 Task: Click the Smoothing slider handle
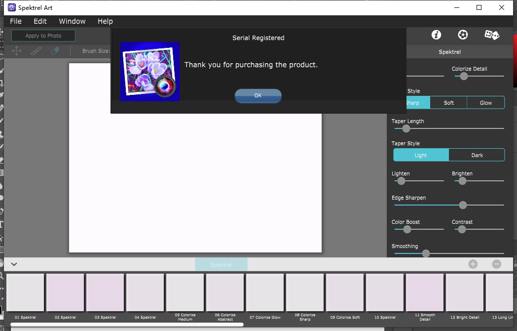click(x=426, y=253)
